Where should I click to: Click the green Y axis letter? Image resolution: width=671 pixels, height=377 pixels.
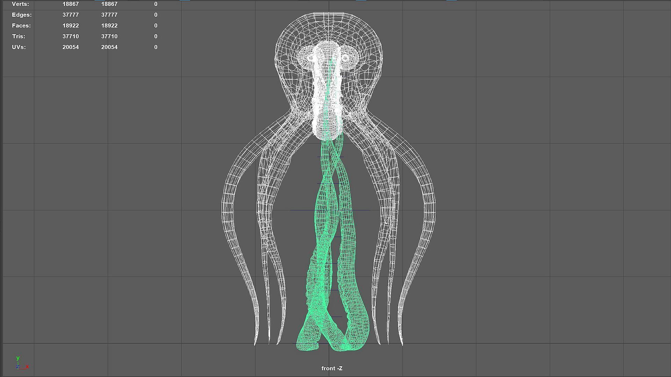18,358
